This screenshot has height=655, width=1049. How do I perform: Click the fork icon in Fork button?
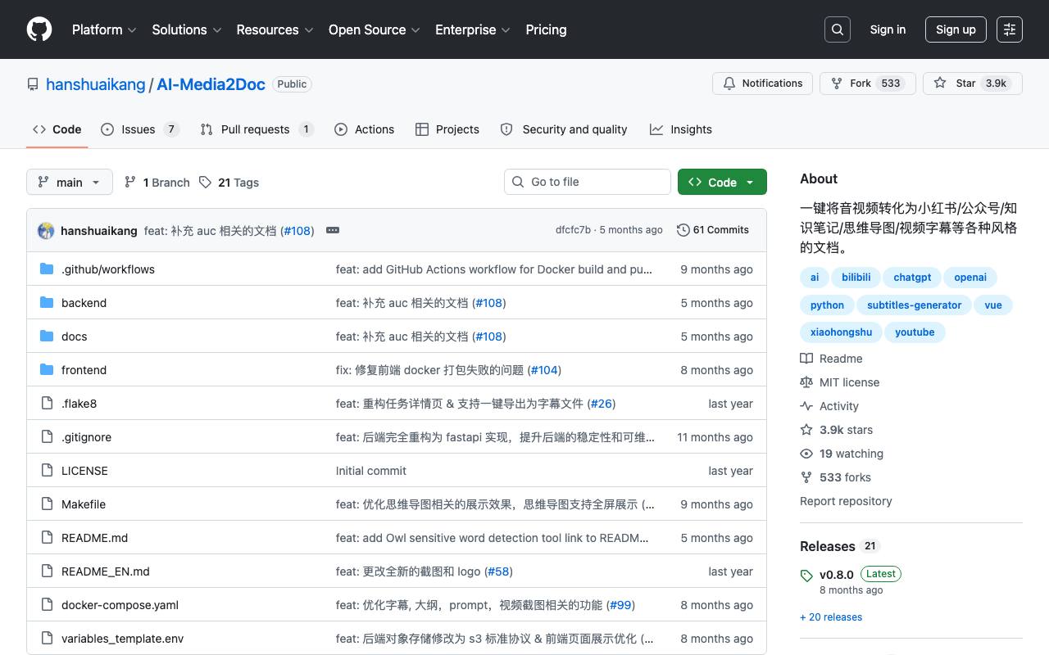click(837, 84)
